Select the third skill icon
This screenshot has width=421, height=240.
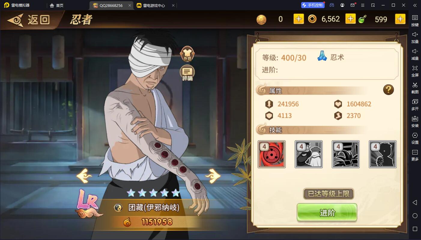coord(346,154)
